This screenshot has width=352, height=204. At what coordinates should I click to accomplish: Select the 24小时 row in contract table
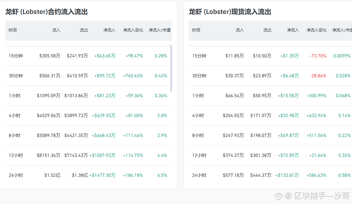click(x=88, y=175)
